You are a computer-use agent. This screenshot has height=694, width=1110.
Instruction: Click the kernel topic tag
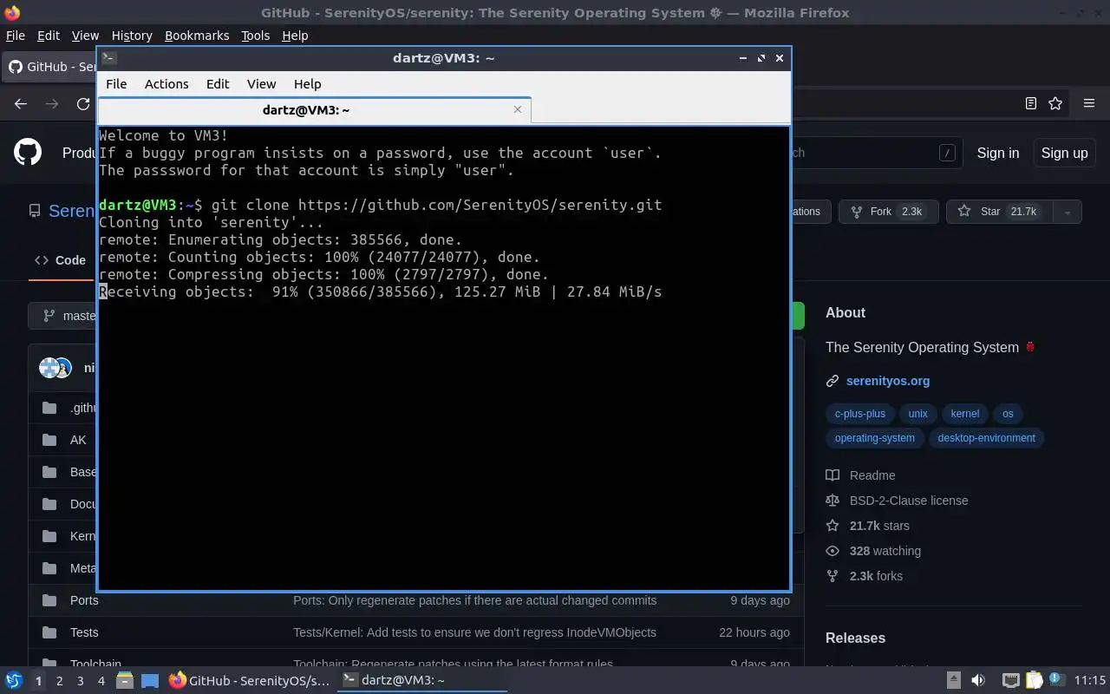click(964, 414)
